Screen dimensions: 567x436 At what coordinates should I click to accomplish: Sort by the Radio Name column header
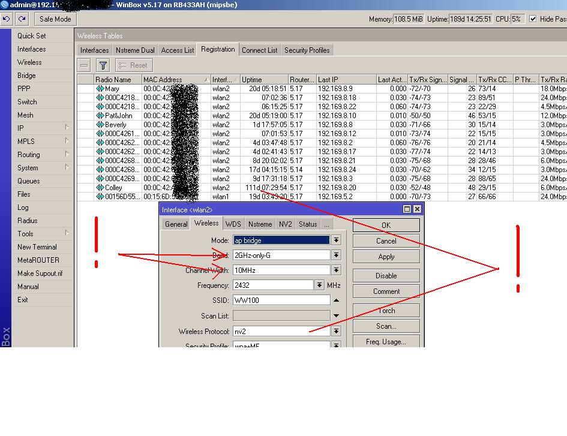[118, 80]
